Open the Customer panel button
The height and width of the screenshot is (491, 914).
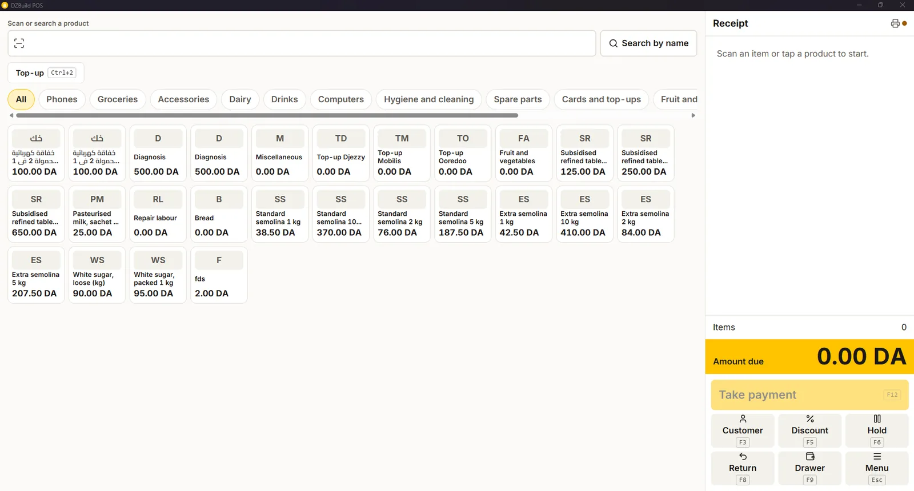tap(743, 430)
